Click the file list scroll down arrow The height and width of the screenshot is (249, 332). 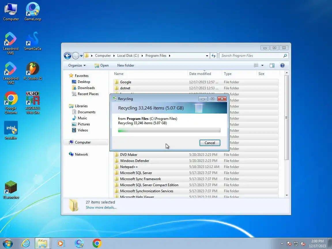point(287,195)
